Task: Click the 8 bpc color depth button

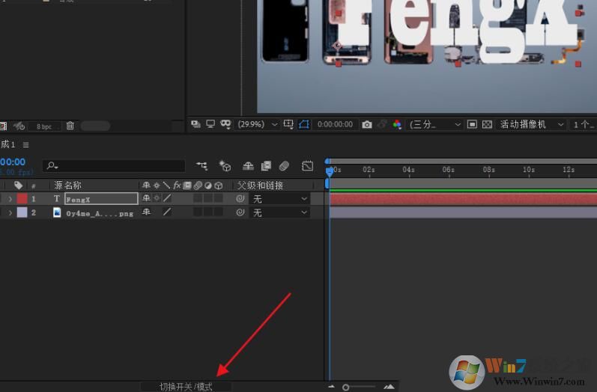Action: (x=44, y=126)
